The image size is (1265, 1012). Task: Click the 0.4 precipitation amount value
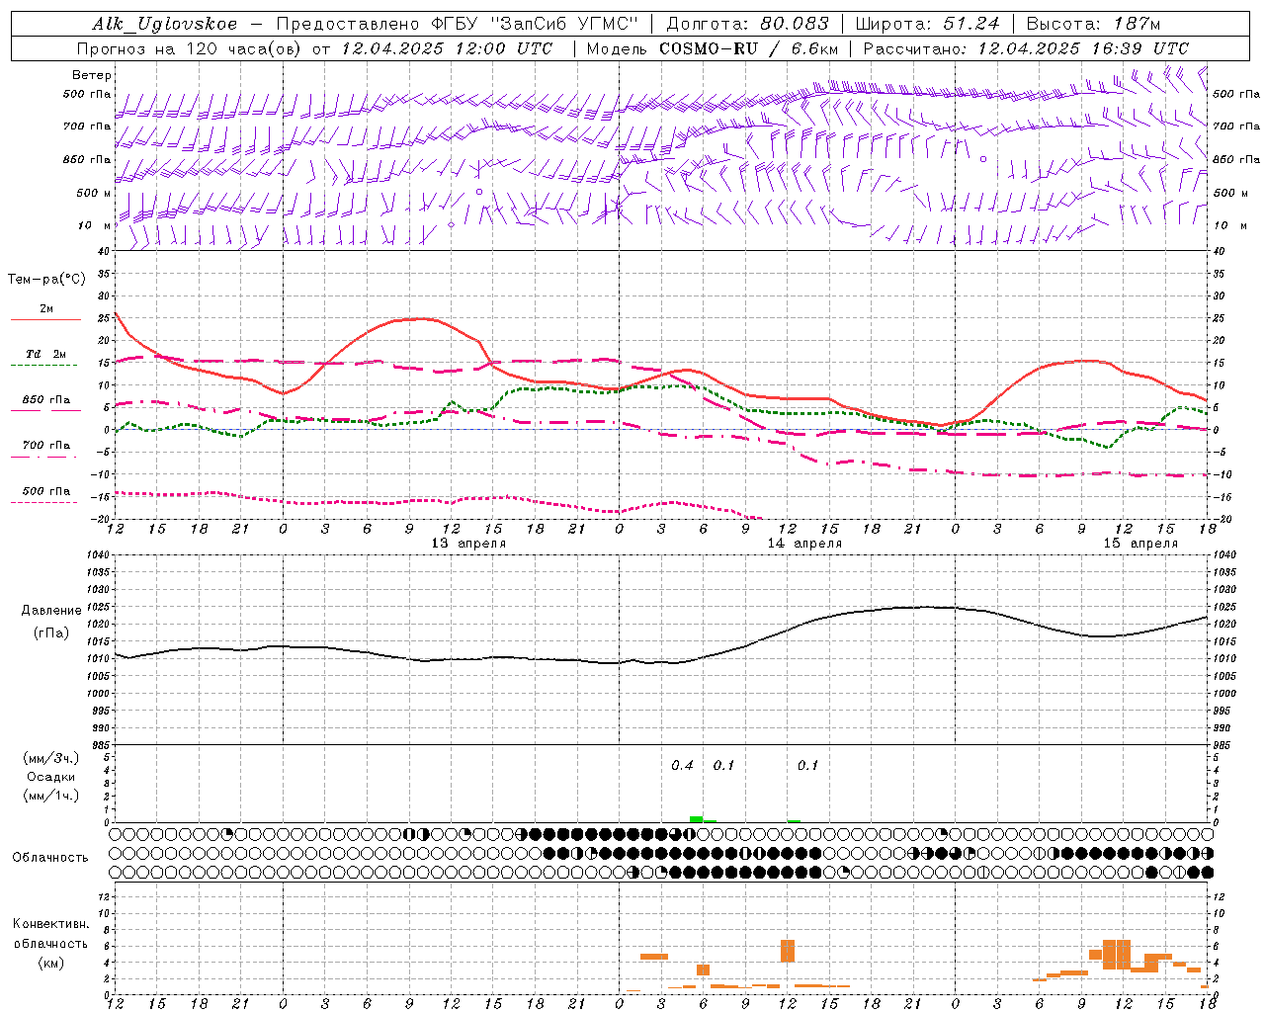point(682,766)
